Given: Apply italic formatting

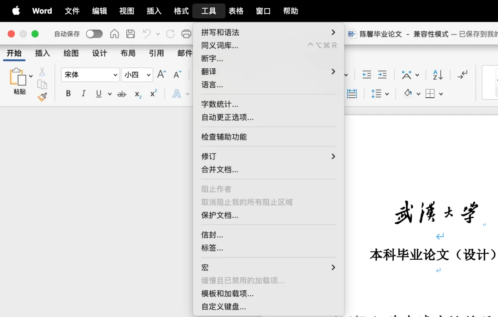Looking at the screenshot, I should pyautogui.click(x=83, y=94).
